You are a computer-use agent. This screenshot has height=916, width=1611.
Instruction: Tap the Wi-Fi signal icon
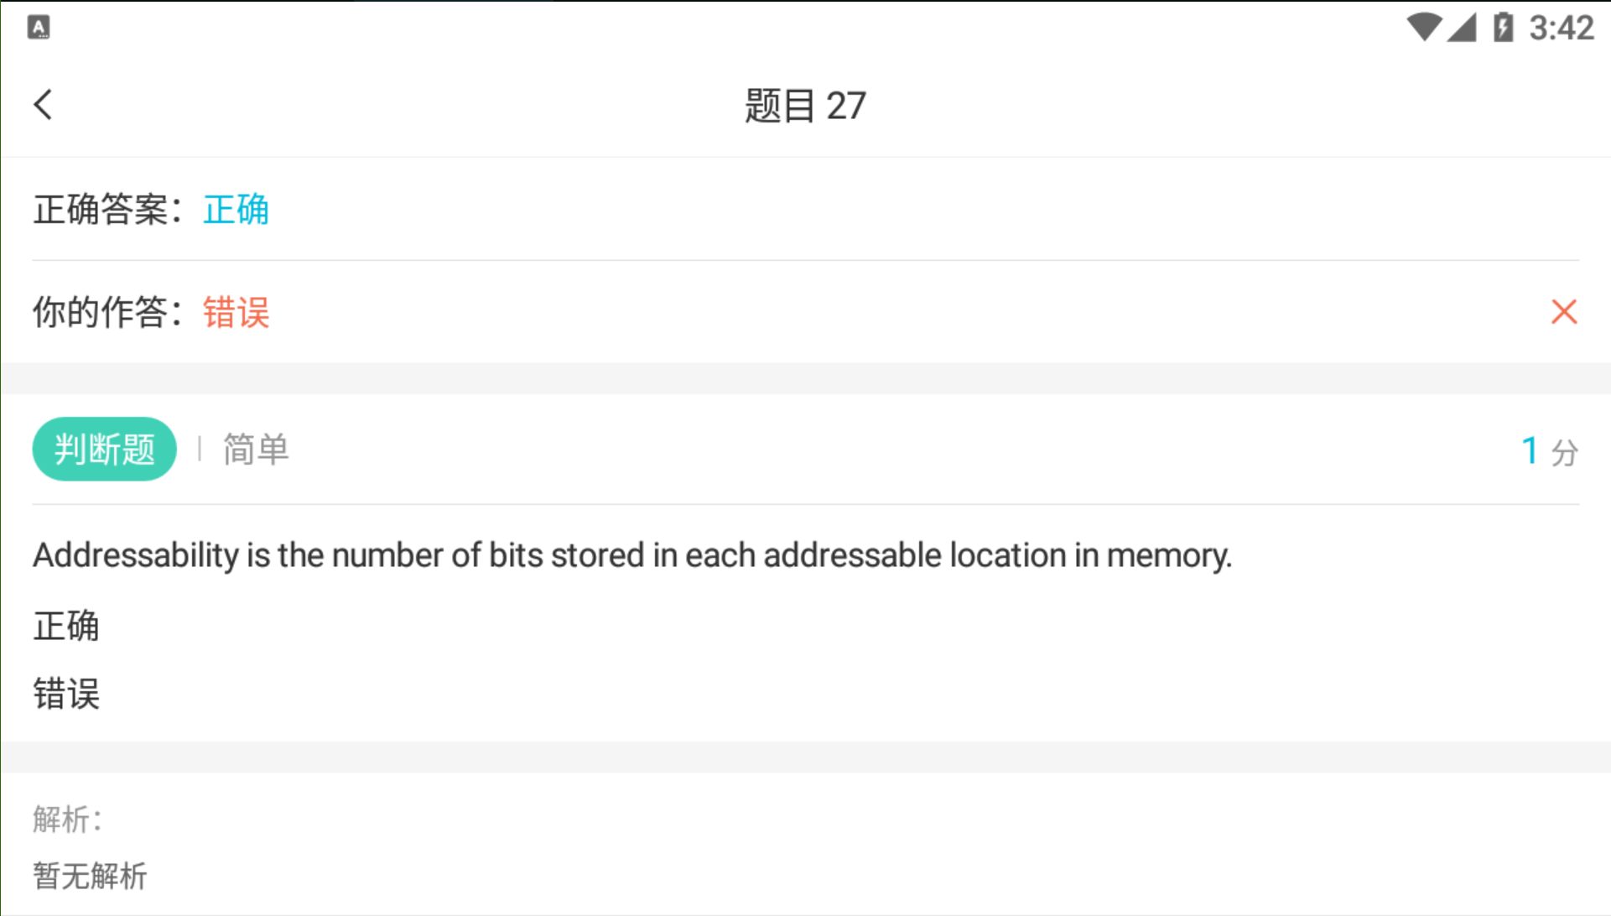[x=1422, y=27]
